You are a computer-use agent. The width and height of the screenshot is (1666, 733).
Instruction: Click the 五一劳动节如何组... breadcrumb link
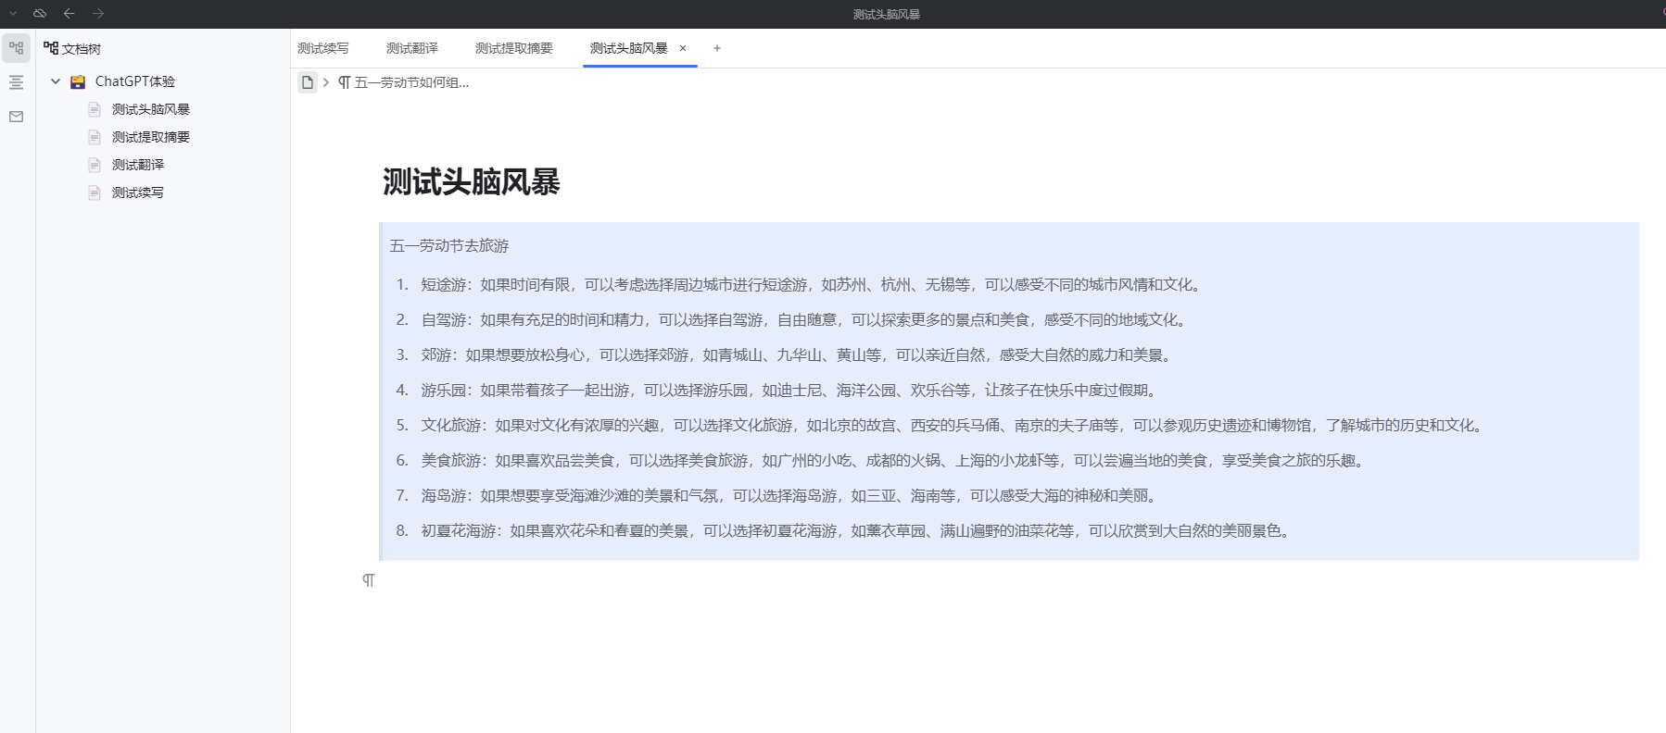pos(411,82)
